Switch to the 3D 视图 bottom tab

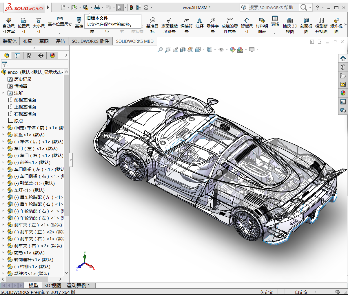[x=53, y=285]
